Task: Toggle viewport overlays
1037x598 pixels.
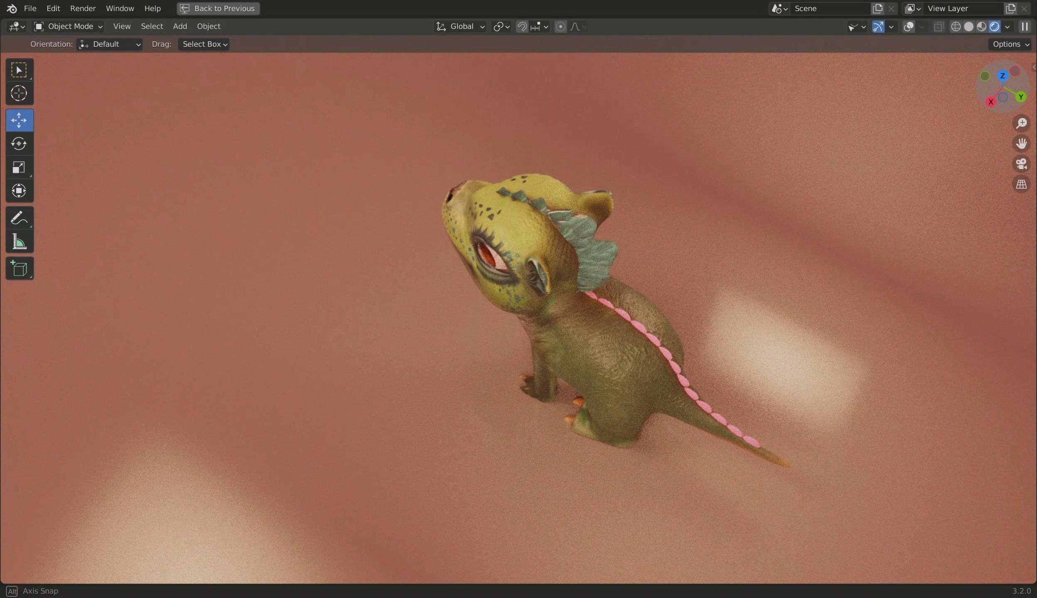Action: coord(909,27)
